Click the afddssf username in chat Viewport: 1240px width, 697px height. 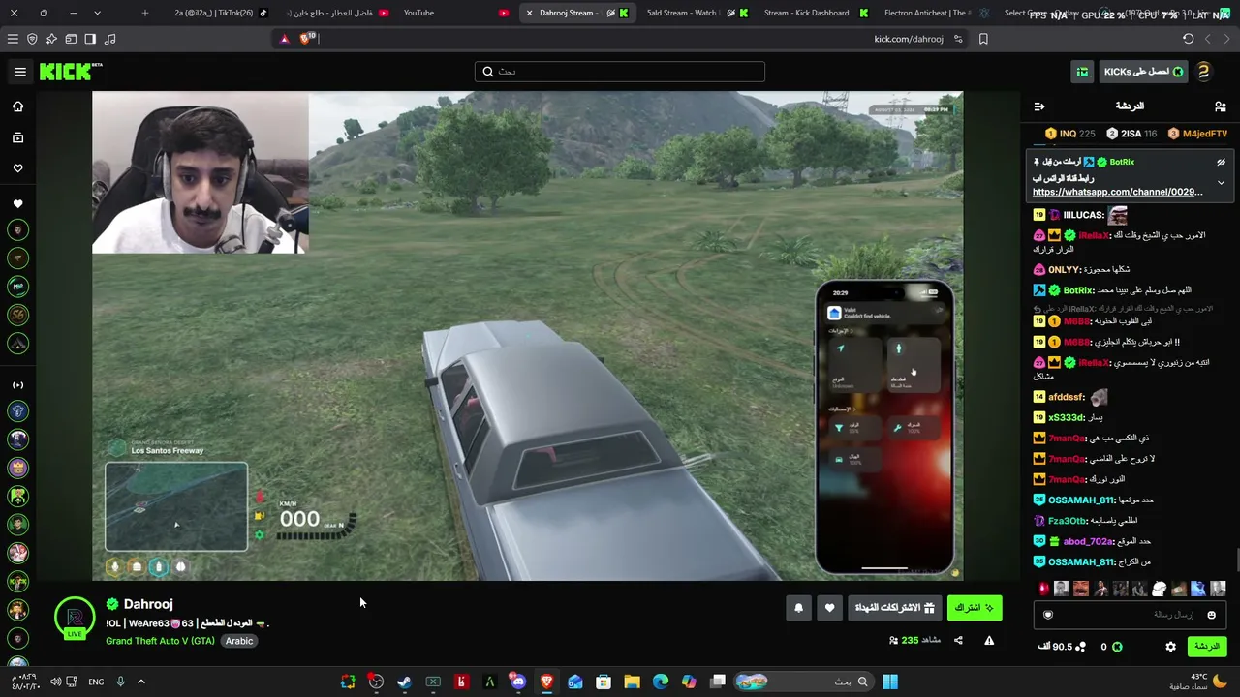point(1067,397)
